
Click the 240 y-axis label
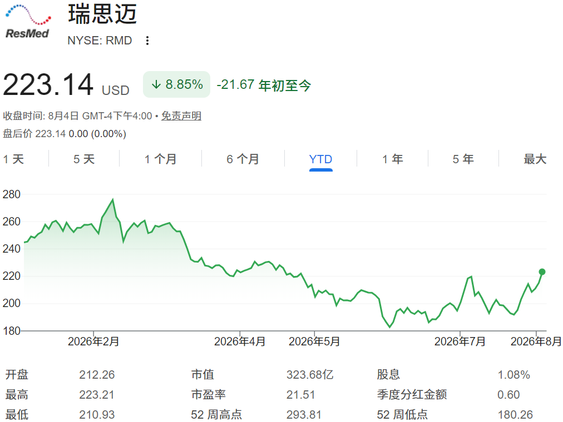(12, 249)
